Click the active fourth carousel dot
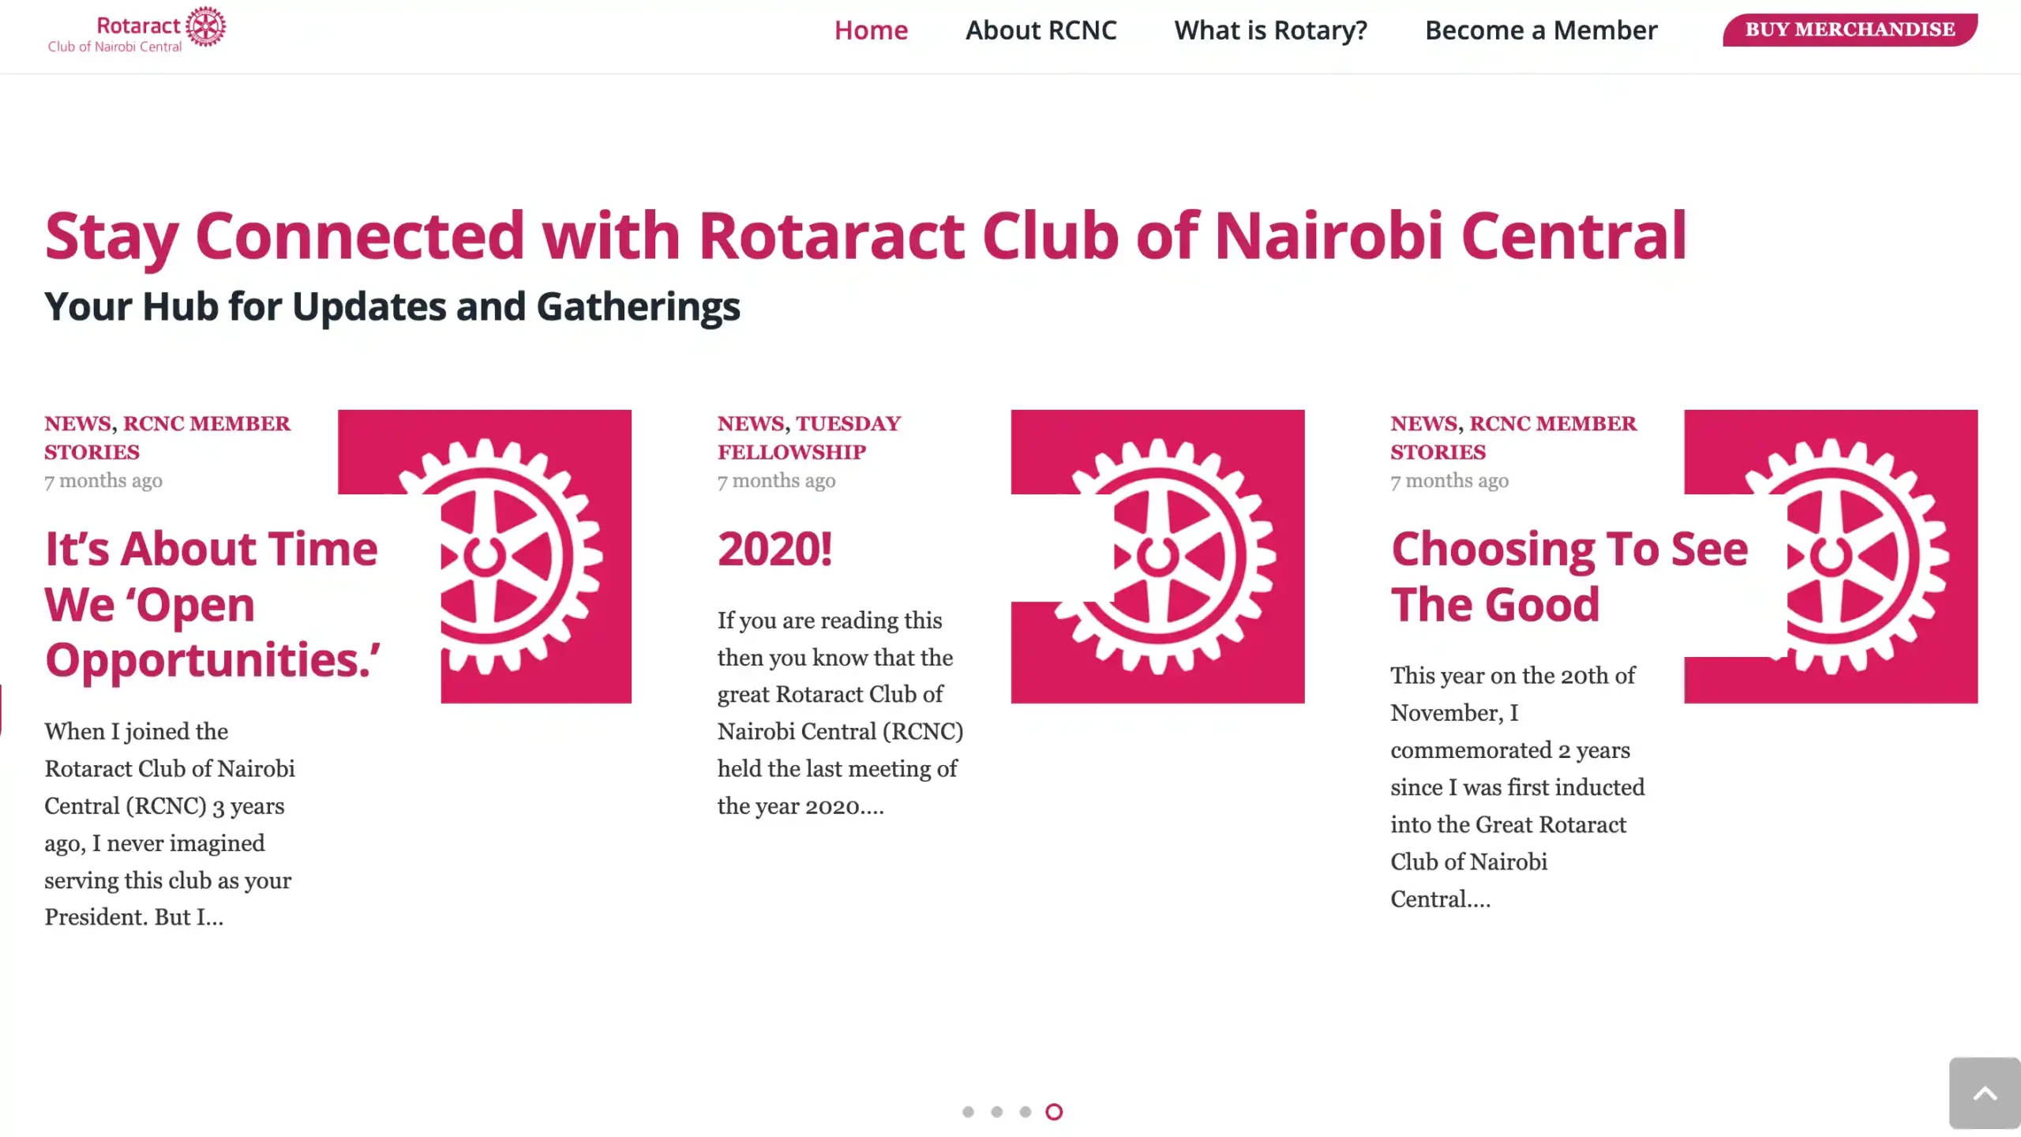The height and width of the screenshot is (1137, 2021). coord(1054,1112)
